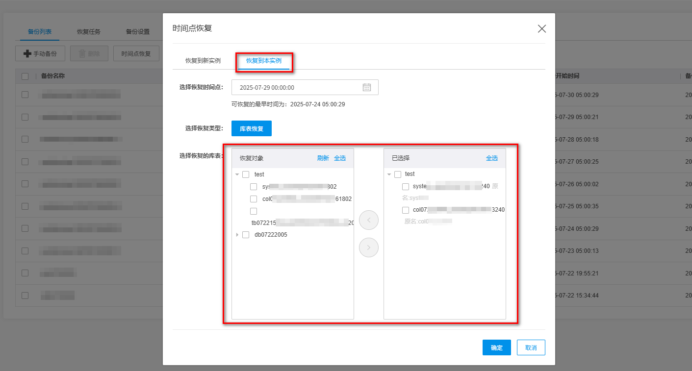Open the calendar date picker icon

[x=366, y=87]
